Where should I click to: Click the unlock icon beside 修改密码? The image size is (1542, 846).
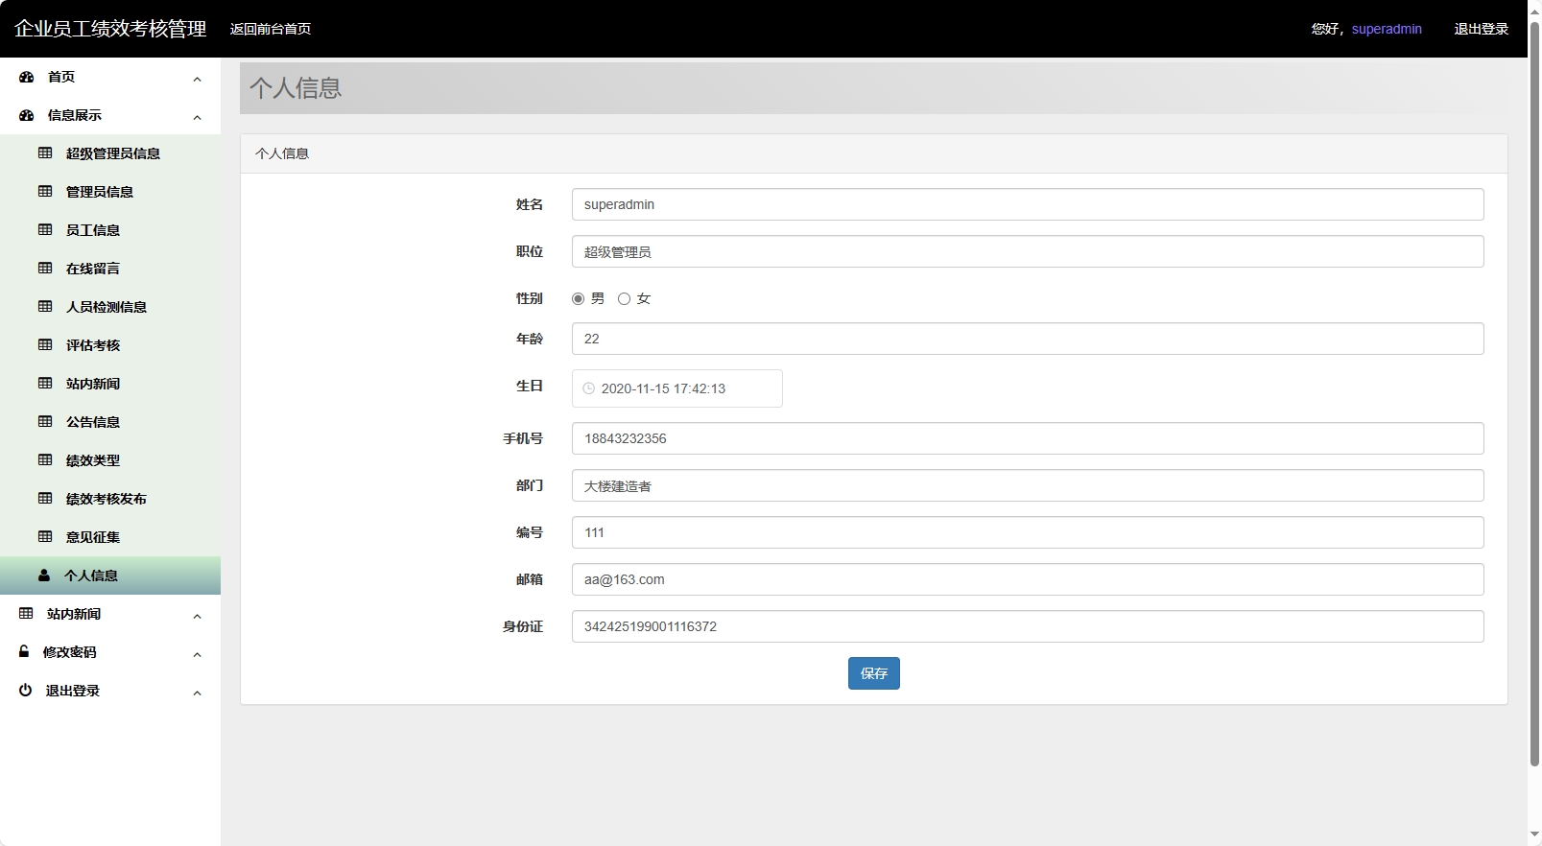pos(24,651)
